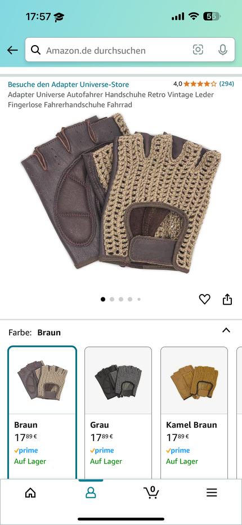Screen dimensions: 242x525
Task: Tap the back arrow icon
Action: tap(12, 51)
